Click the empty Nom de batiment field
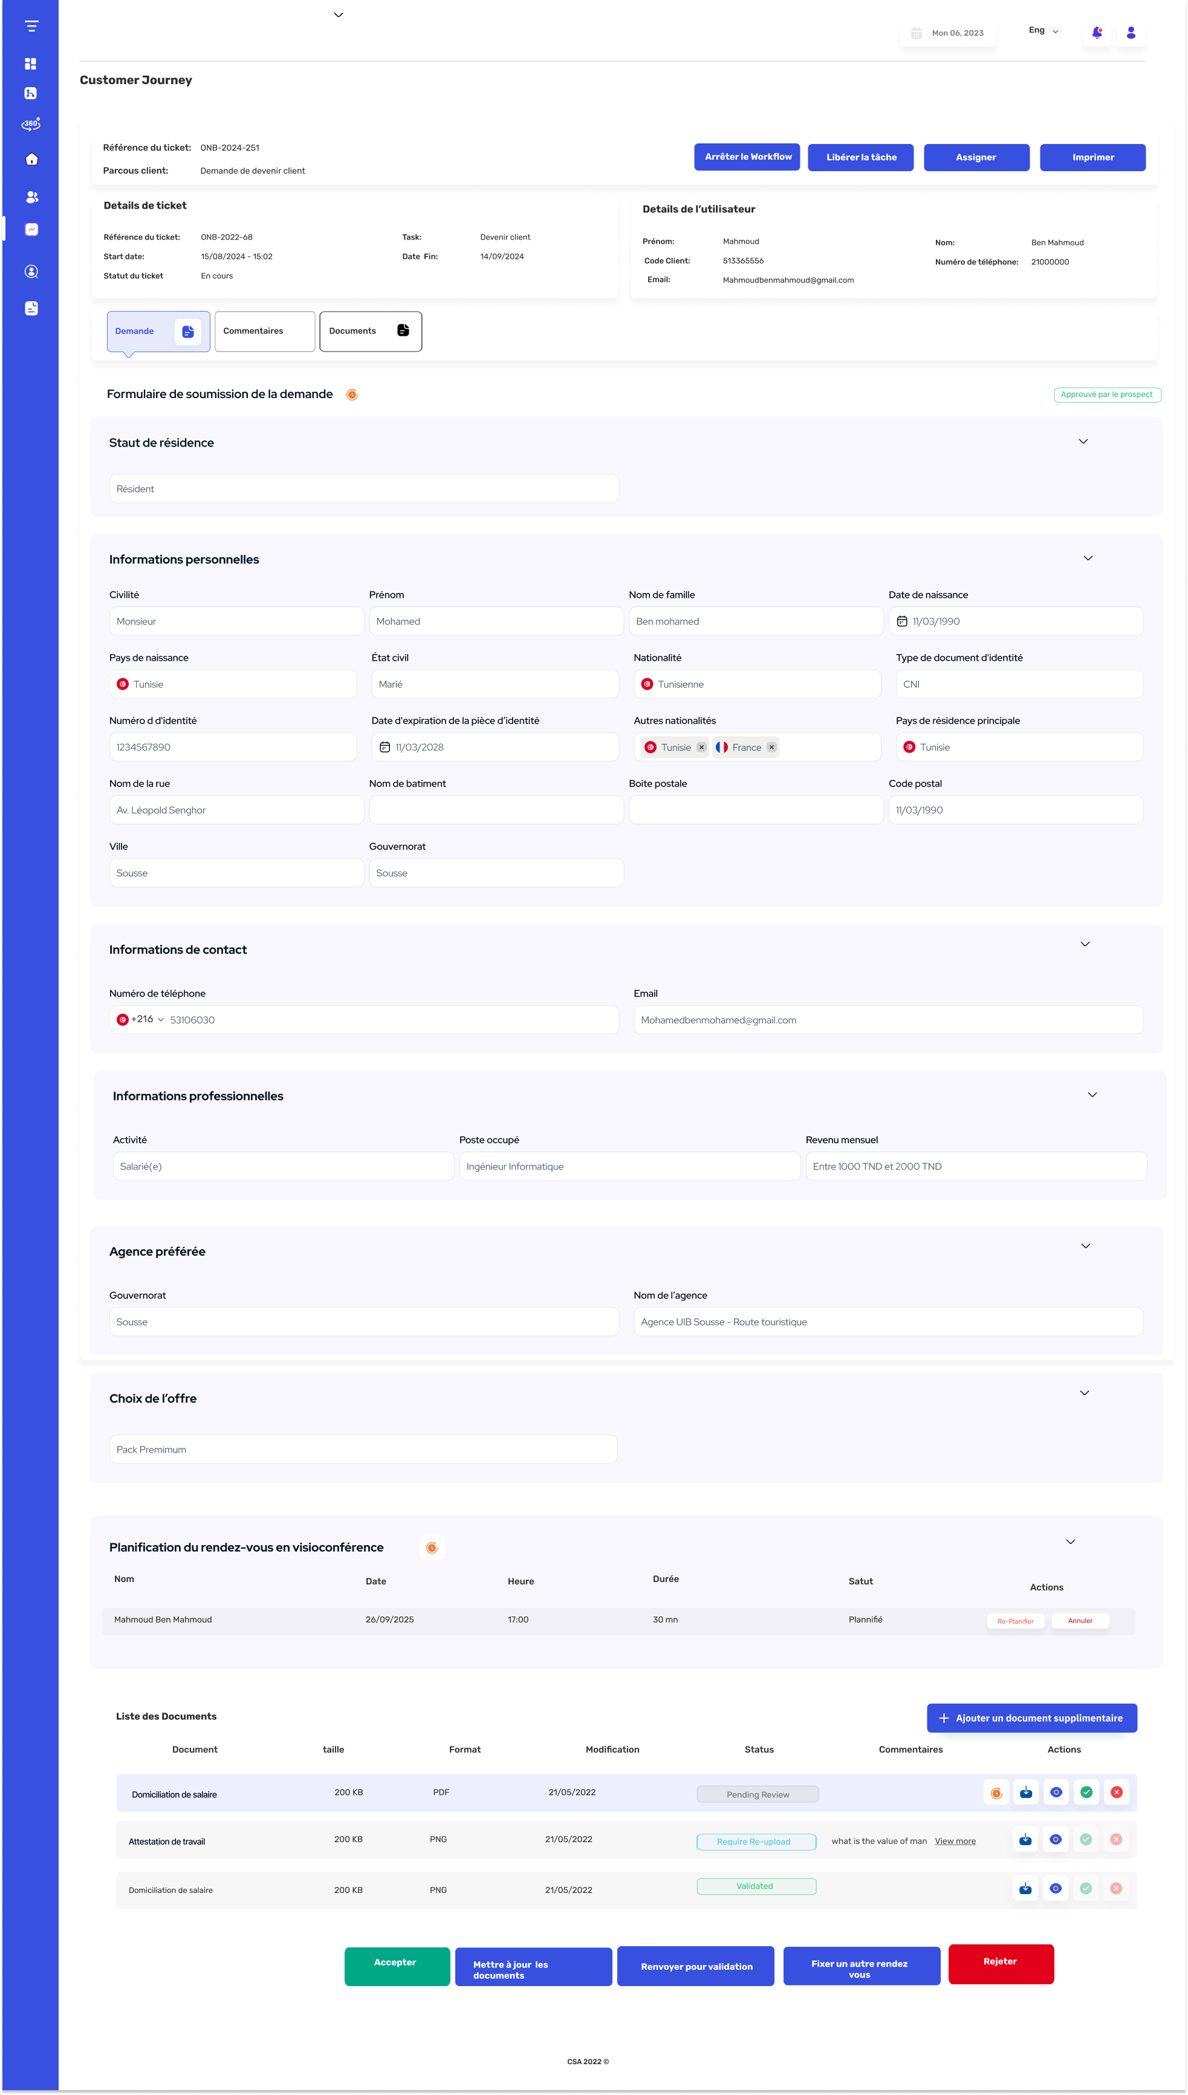The height and width of the screenshot is (2095, 1188). tap(496, 810)
